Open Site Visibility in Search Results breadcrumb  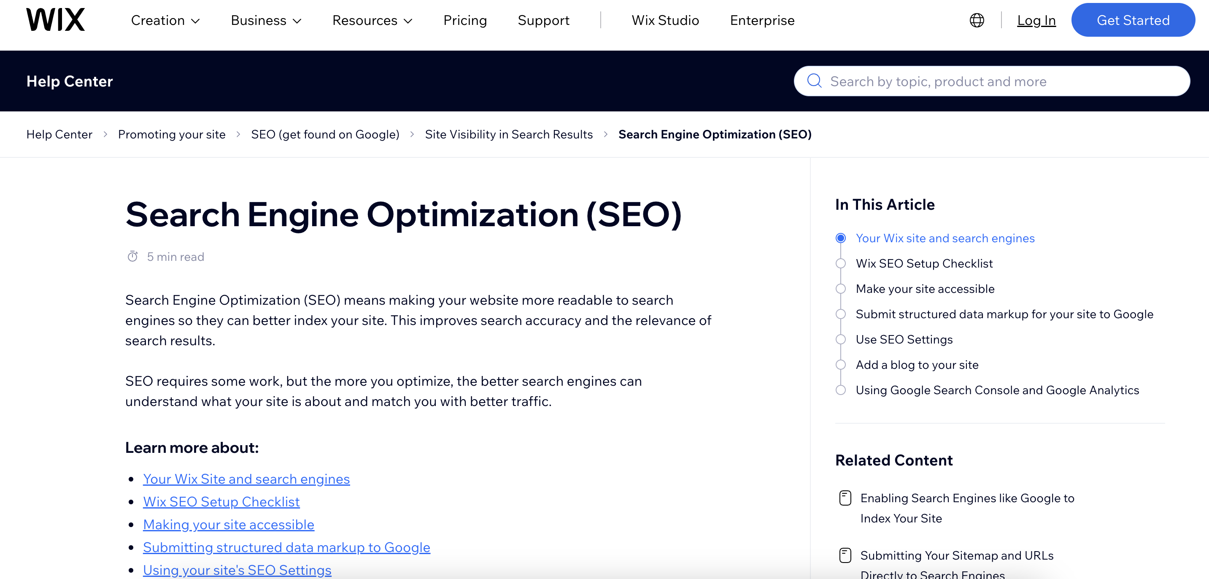(x=509, y=134)
